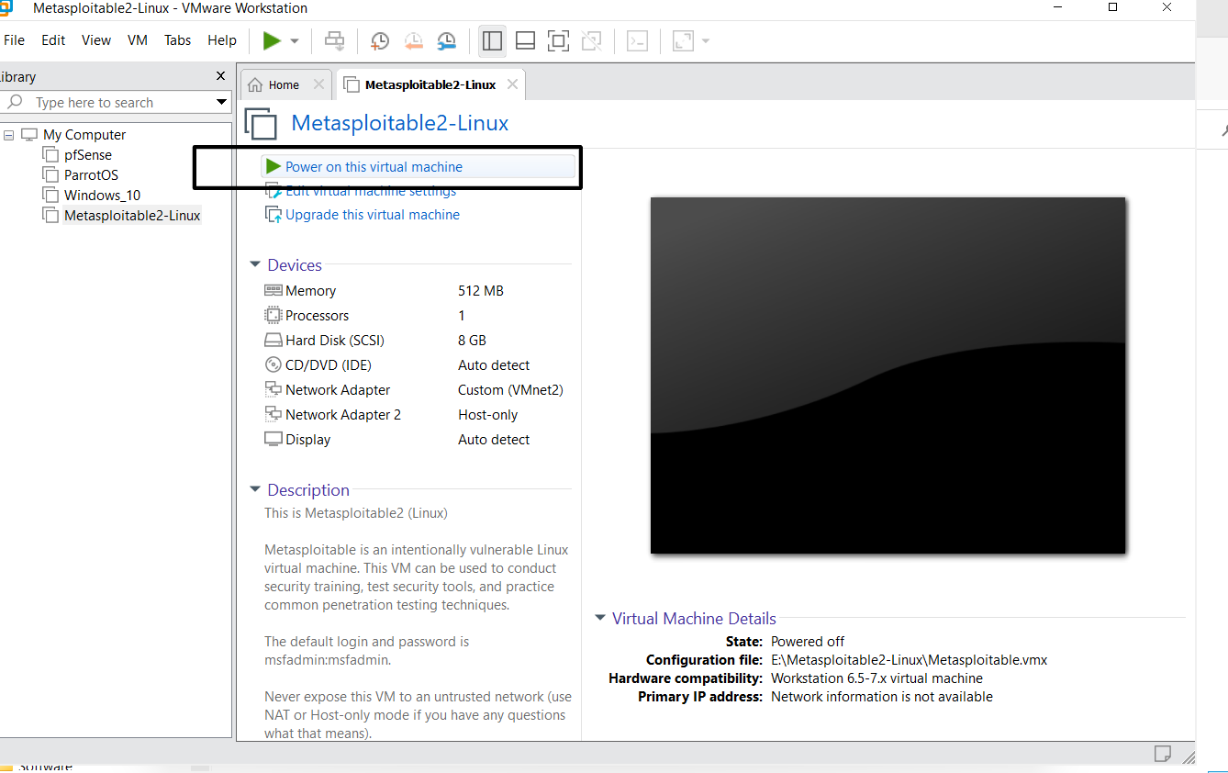1228x773 pixels.
Task: Close the Home tab
Action: (x=318, y=84)
